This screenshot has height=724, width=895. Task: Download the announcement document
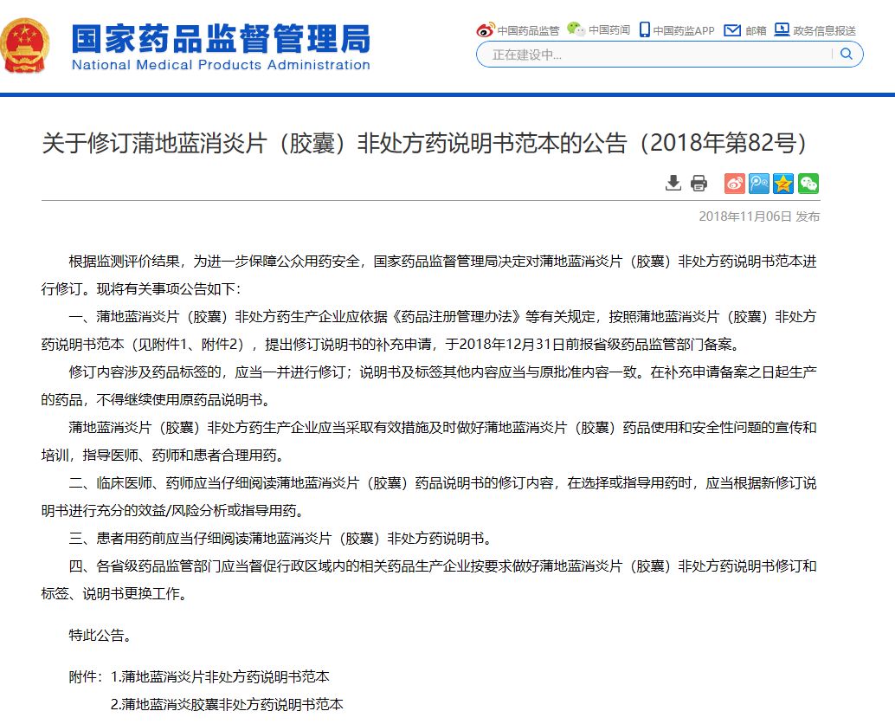673,183
